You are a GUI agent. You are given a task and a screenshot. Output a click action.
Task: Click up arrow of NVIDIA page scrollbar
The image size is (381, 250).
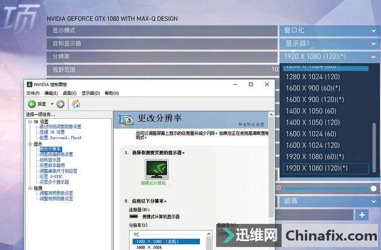coord(271,115)
